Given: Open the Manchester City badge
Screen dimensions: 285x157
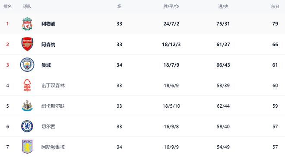Looking at the screenshot, I should pos(27,64).
